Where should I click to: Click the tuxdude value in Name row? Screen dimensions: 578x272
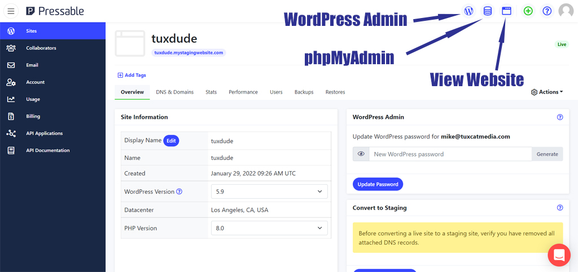(x=222, y=158)
